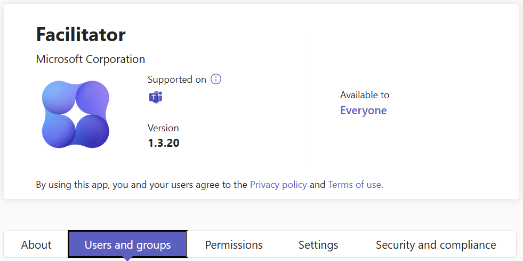Click the Supported on label
This screenshot has width=523, height=261.
177,80
